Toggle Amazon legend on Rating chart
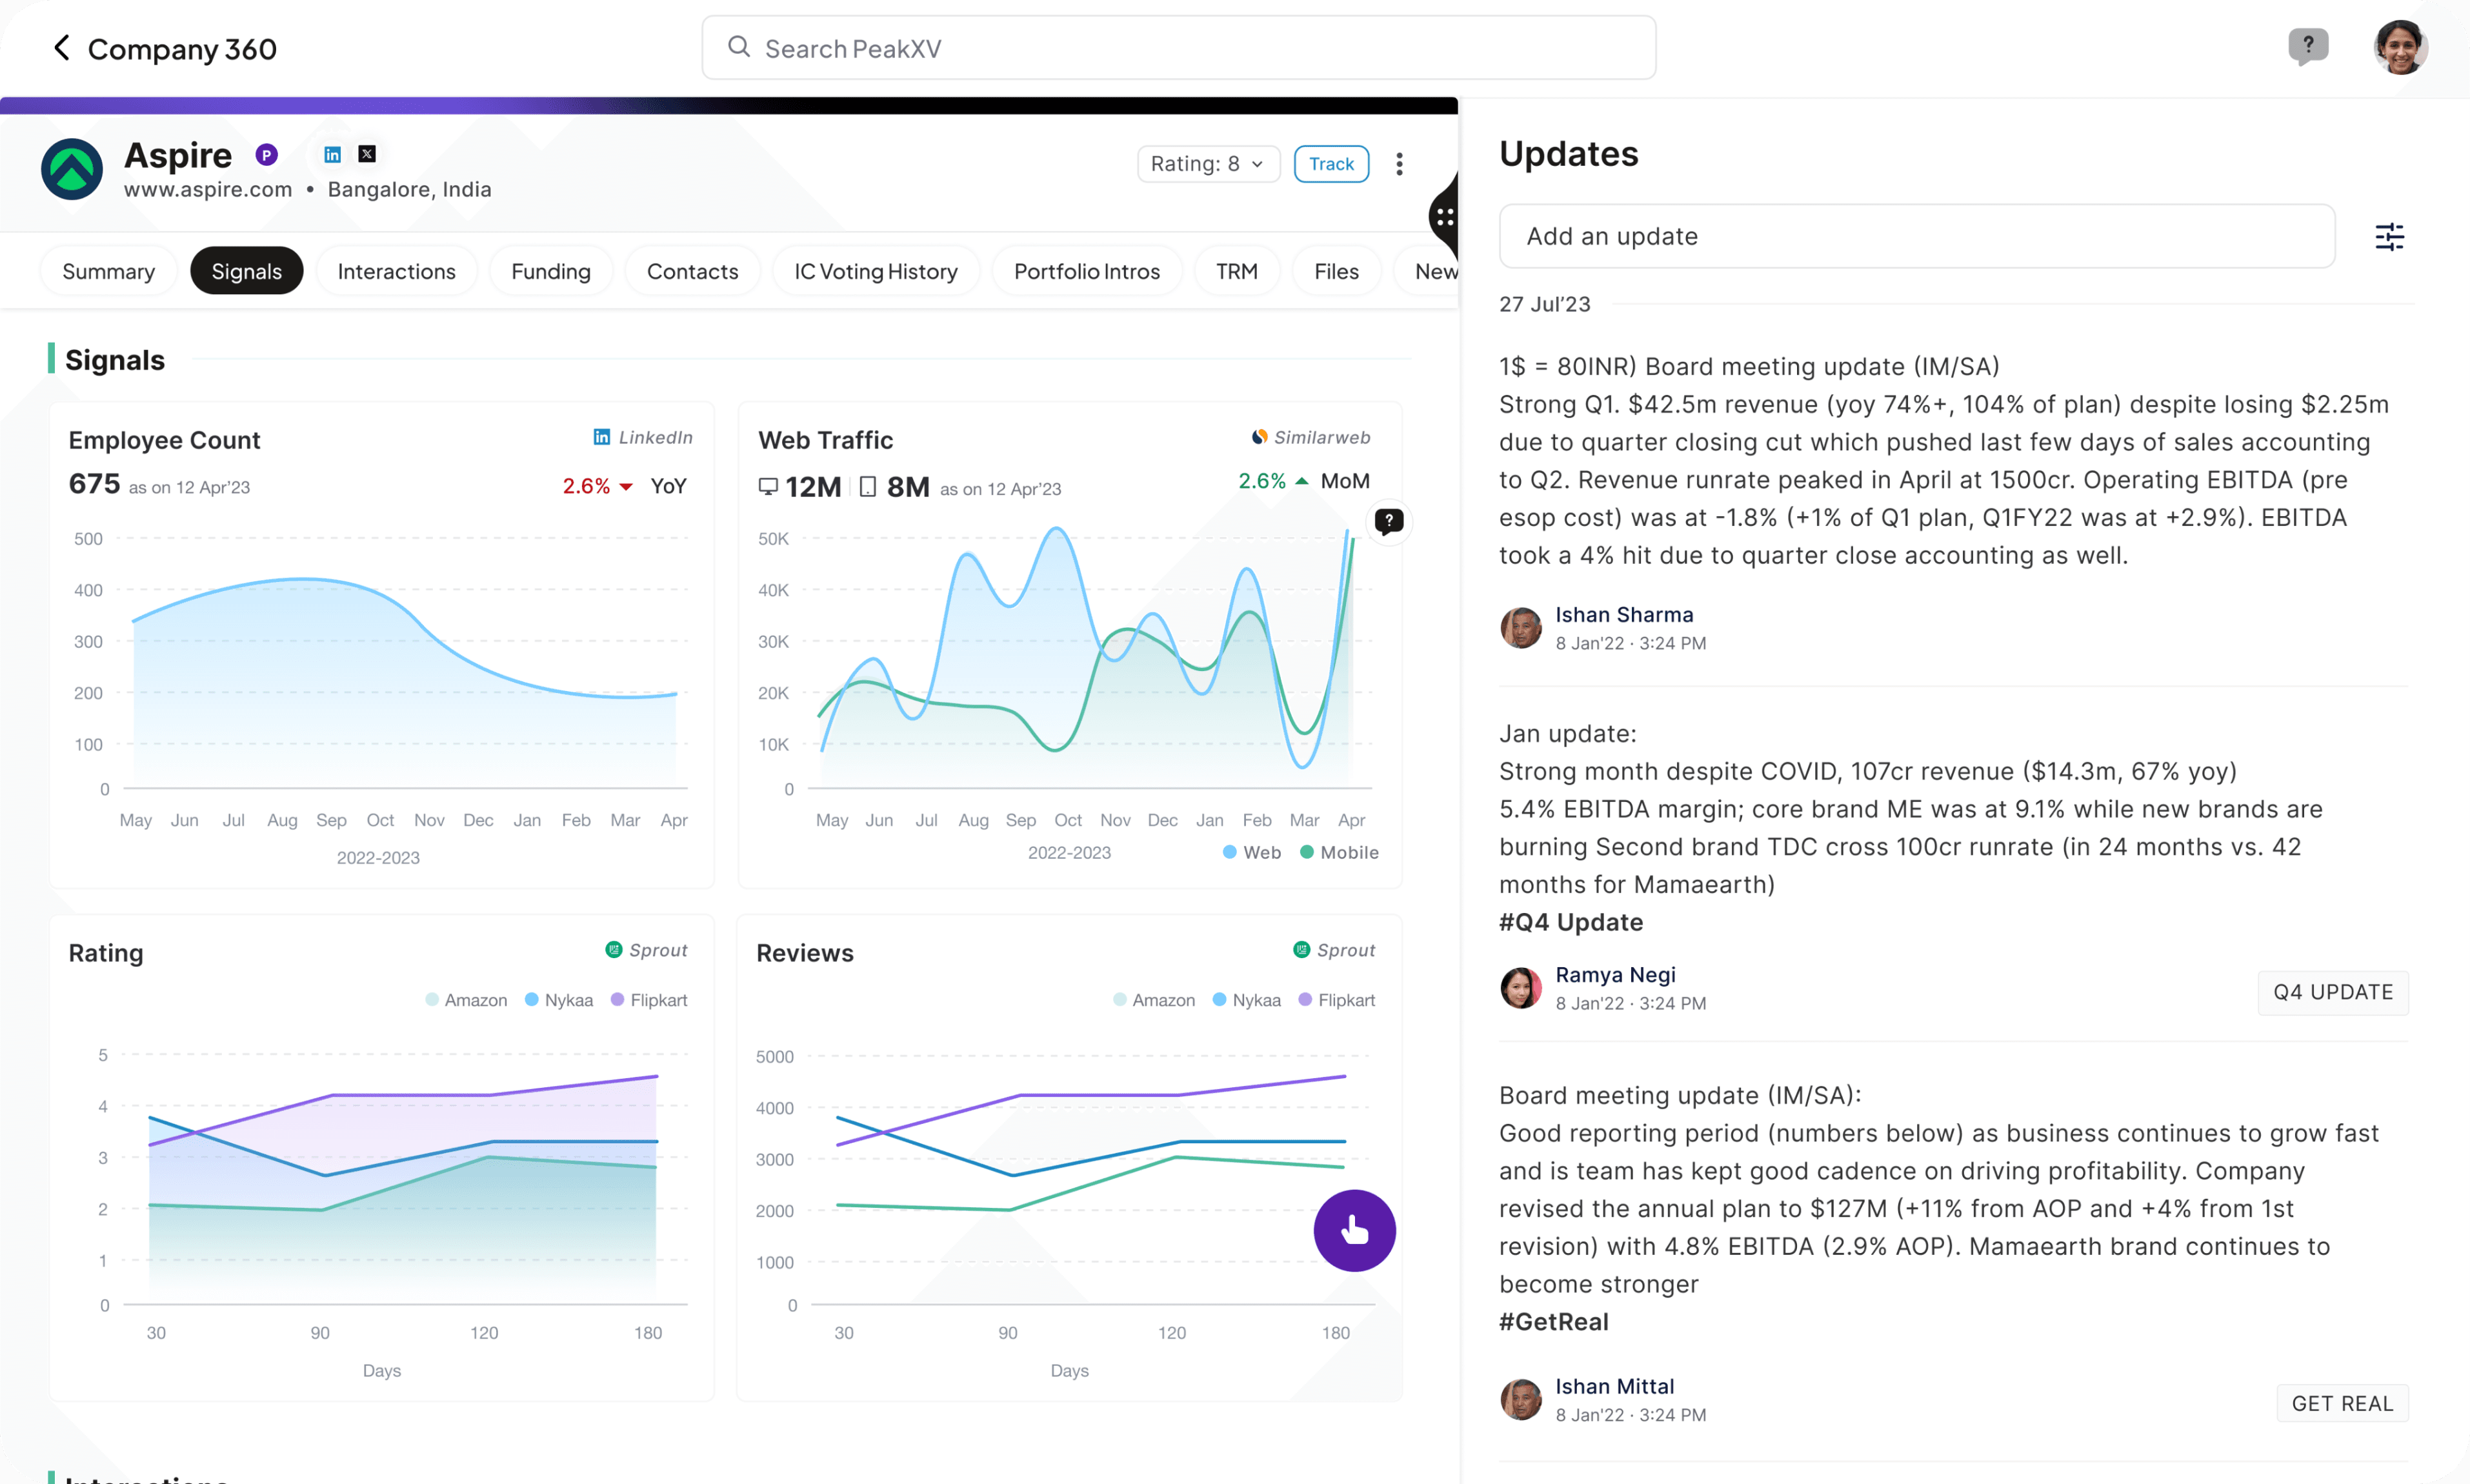This screenshot has width=2470, height=1484. [x=466, y=1000]
